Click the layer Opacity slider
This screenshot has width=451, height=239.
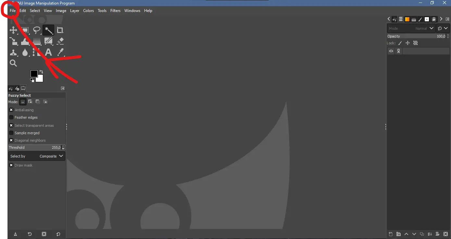click(417, 36)
